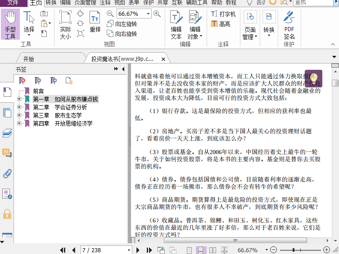Switch to the Share (共享) ribbon tab
The height and width of the screenshot is (254, 339).
(163, 3)
